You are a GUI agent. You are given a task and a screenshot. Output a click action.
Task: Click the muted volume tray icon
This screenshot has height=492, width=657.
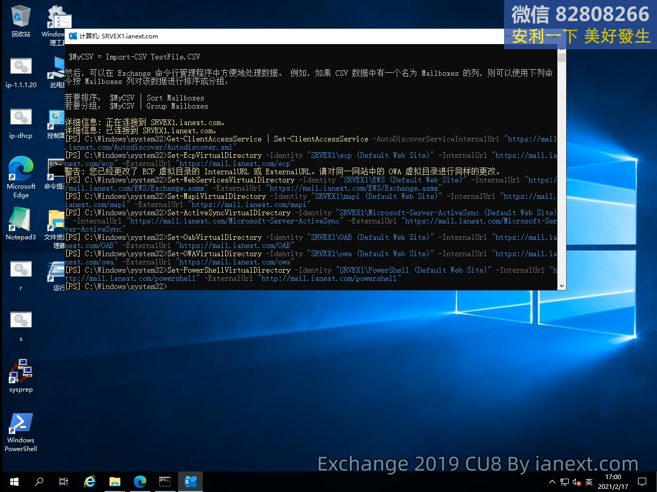[x=576, y=482]
